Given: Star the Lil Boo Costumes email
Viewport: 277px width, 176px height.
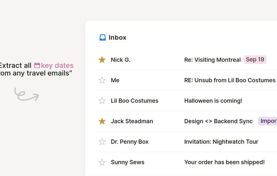Looking at the screenshot, I should click(102, 101).
